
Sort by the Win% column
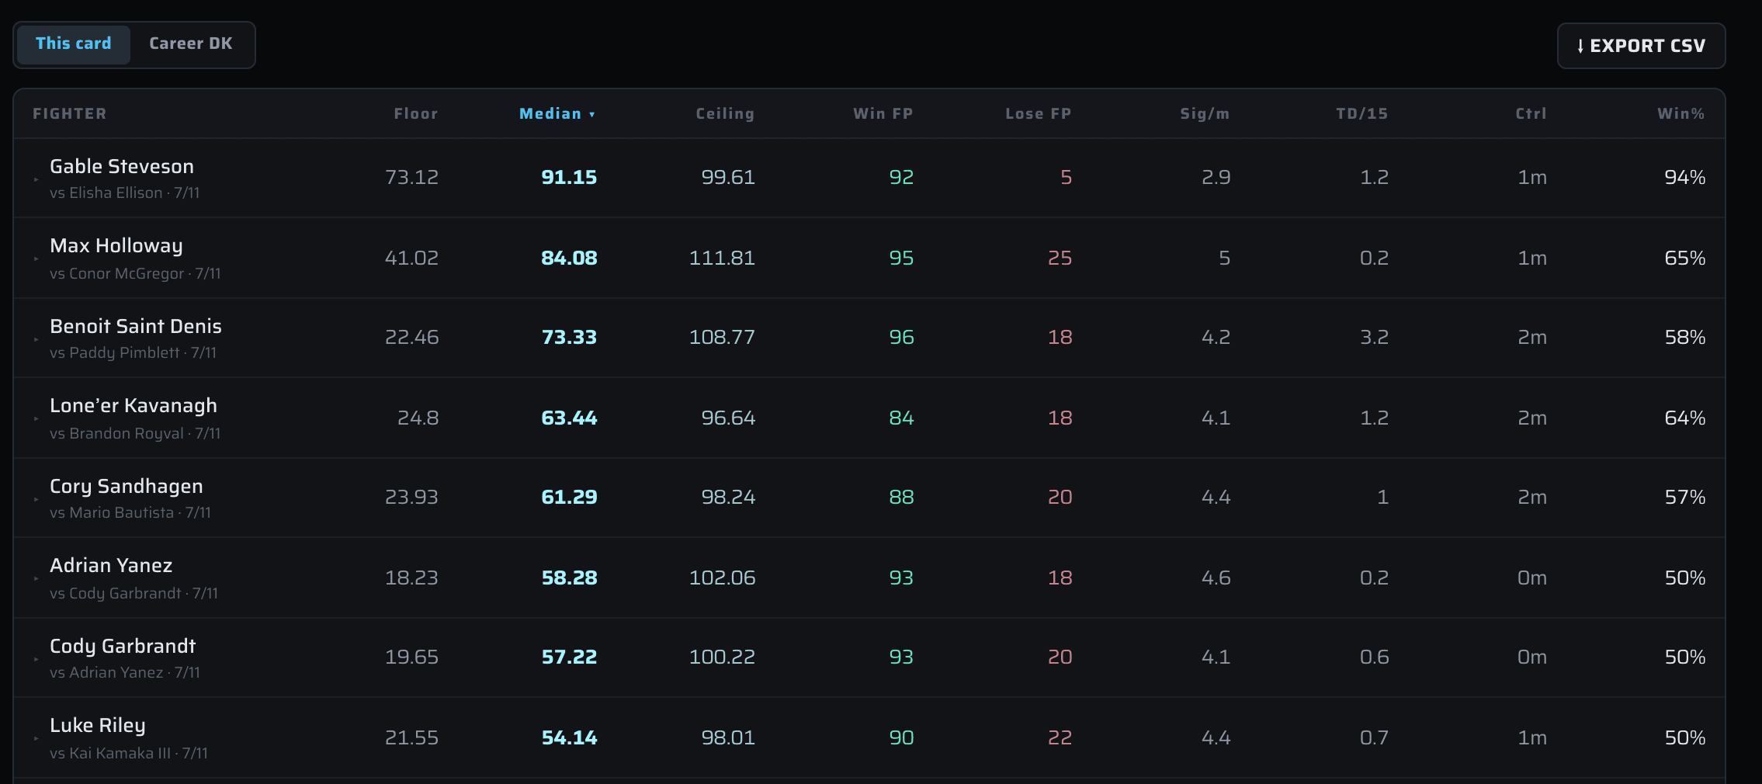click(x=1681, y=113)
